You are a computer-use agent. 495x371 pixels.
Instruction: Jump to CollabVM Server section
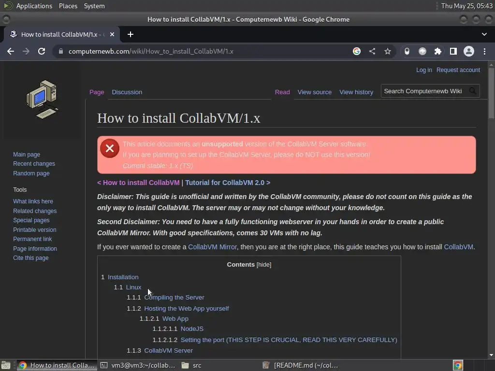168,351
